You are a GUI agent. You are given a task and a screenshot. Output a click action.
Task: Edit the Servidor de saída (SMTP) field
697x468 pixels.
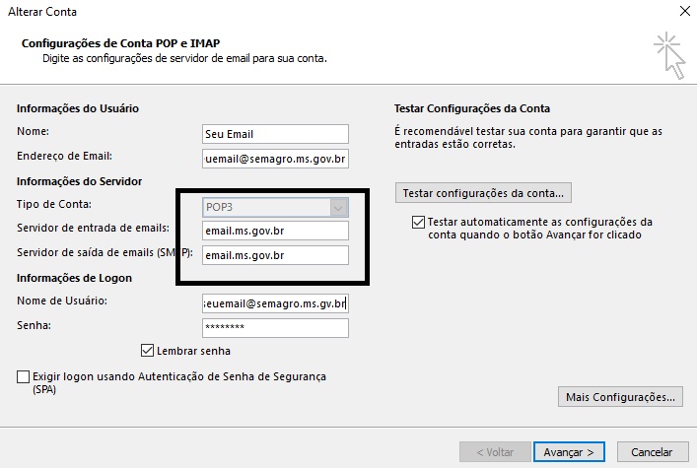pyautogui.click(x=275, y=255)
